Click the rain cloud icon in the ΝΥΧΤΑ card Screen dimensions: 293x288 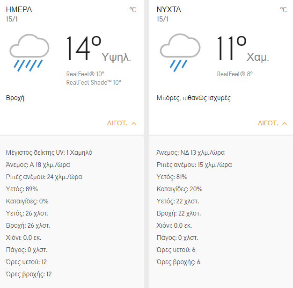(180, 52)
